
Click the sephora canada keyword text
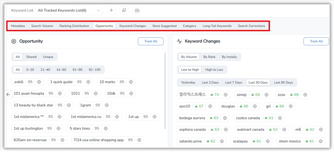pyautogui.click(x=192, y=130)
